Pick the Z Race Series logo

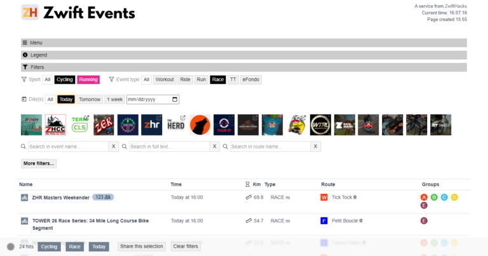click(344, 125)
